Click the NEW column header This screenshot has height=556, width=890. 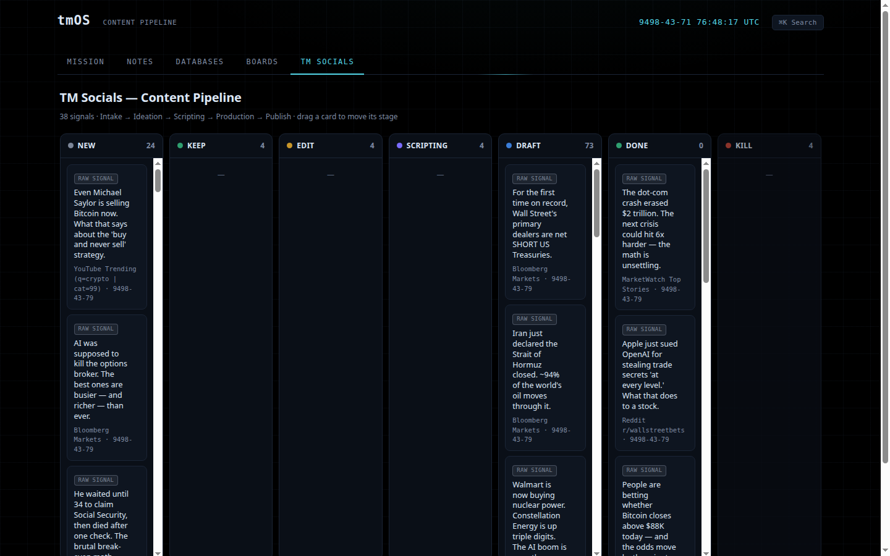[x=111, y=146]
